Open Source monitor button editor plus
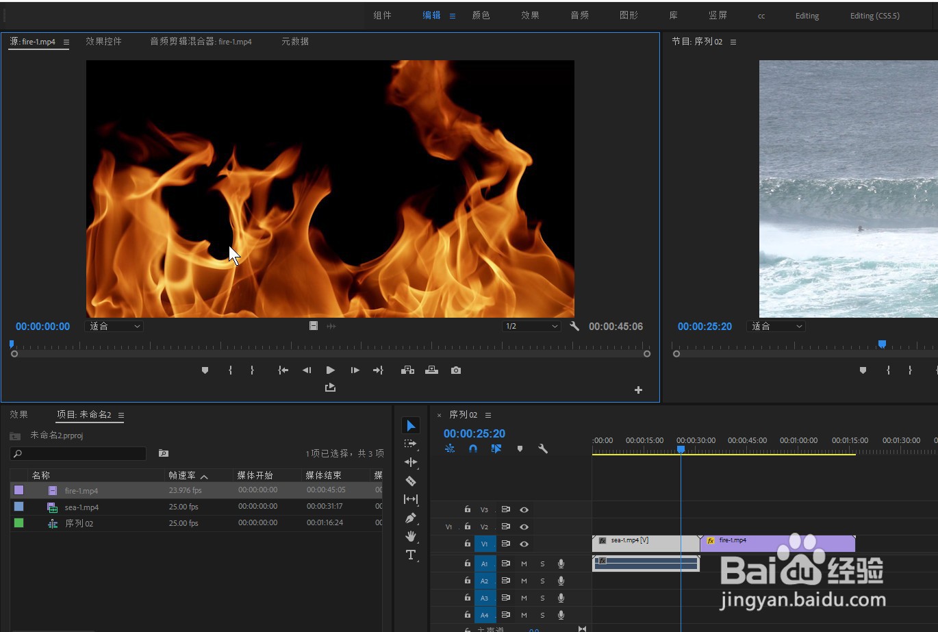938x632 pixels. click(x=638, y=390)
